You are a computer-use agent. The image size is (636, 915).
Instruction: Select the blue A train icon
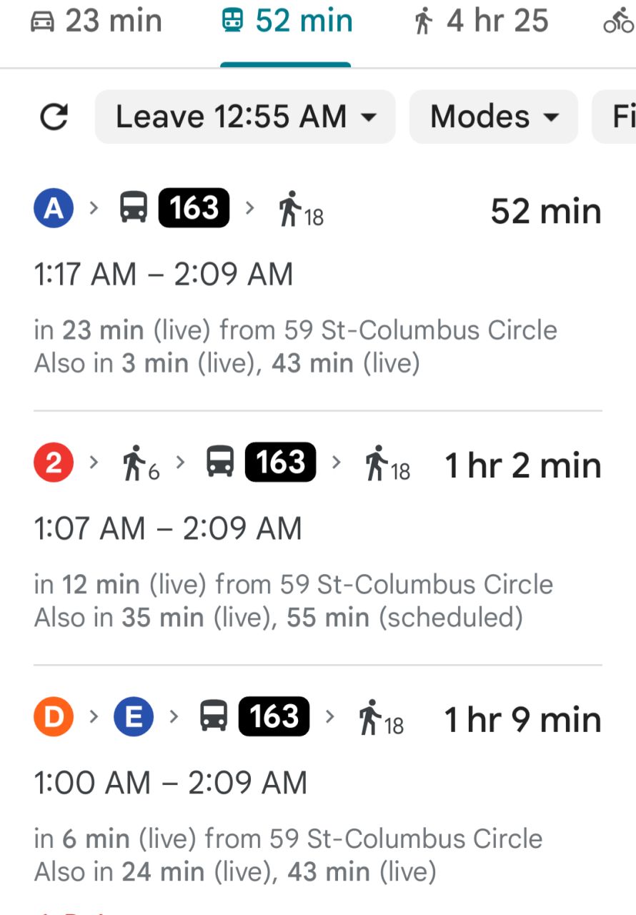(x=54, y=208)
